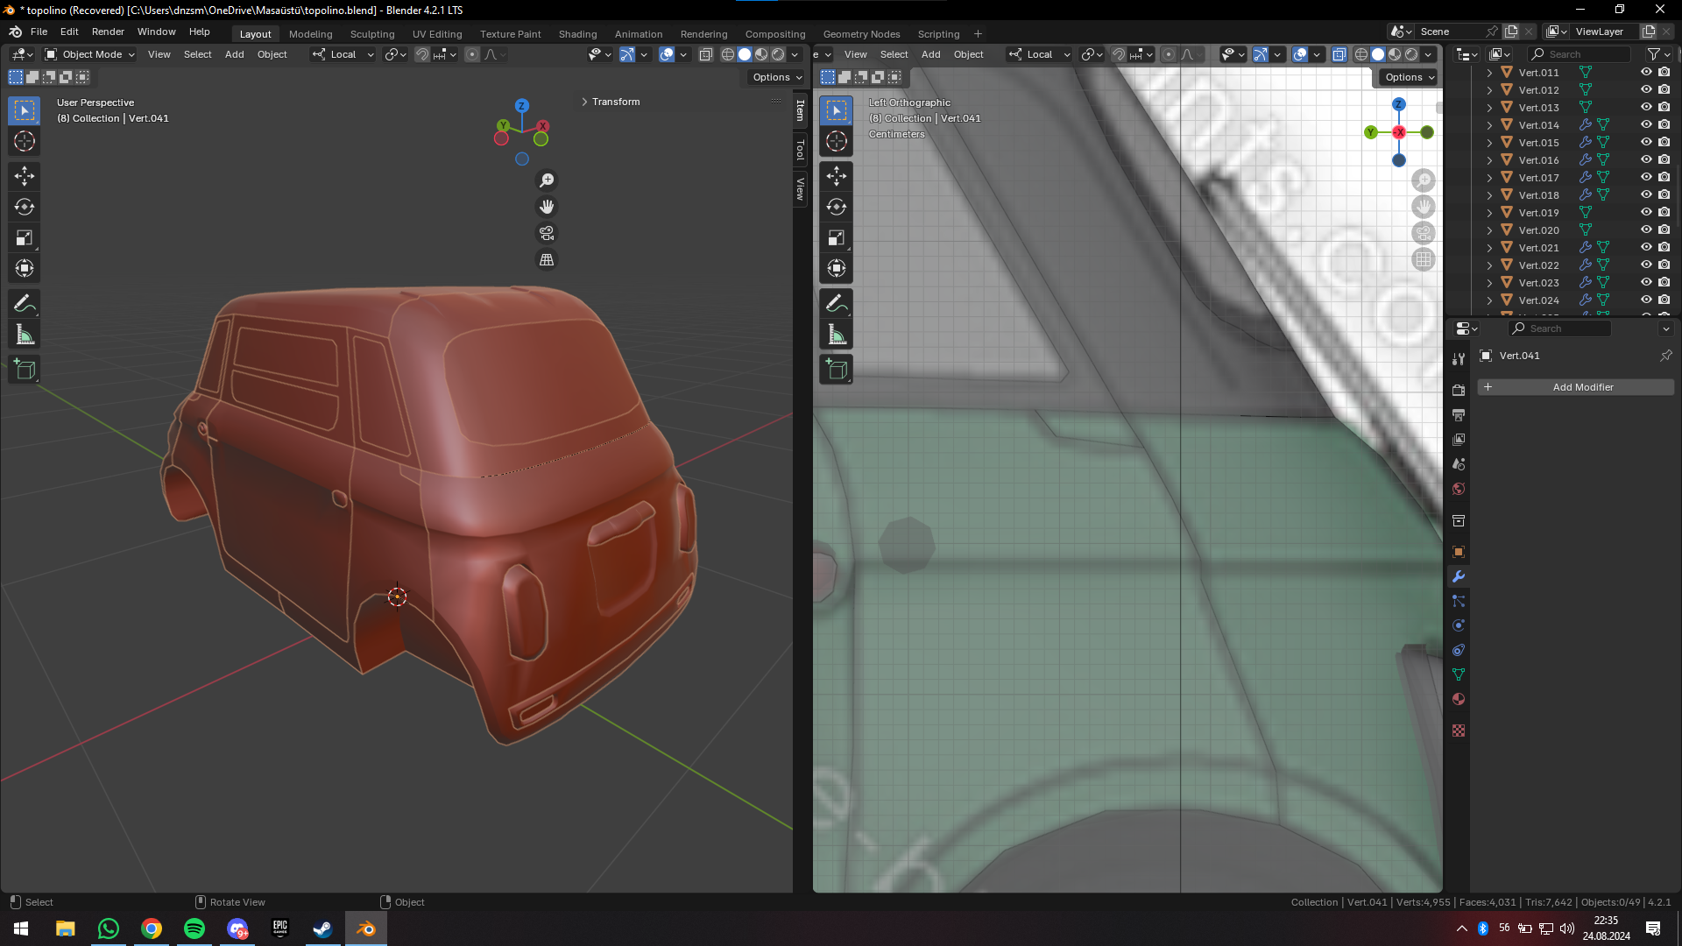Hide Vert.015 in the outliner

point(1646,142)
